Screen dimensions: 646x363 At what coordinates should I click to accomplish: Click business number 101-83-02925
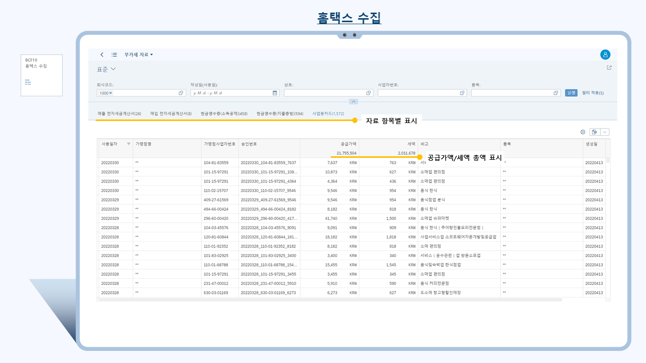[x=216, y=255]
